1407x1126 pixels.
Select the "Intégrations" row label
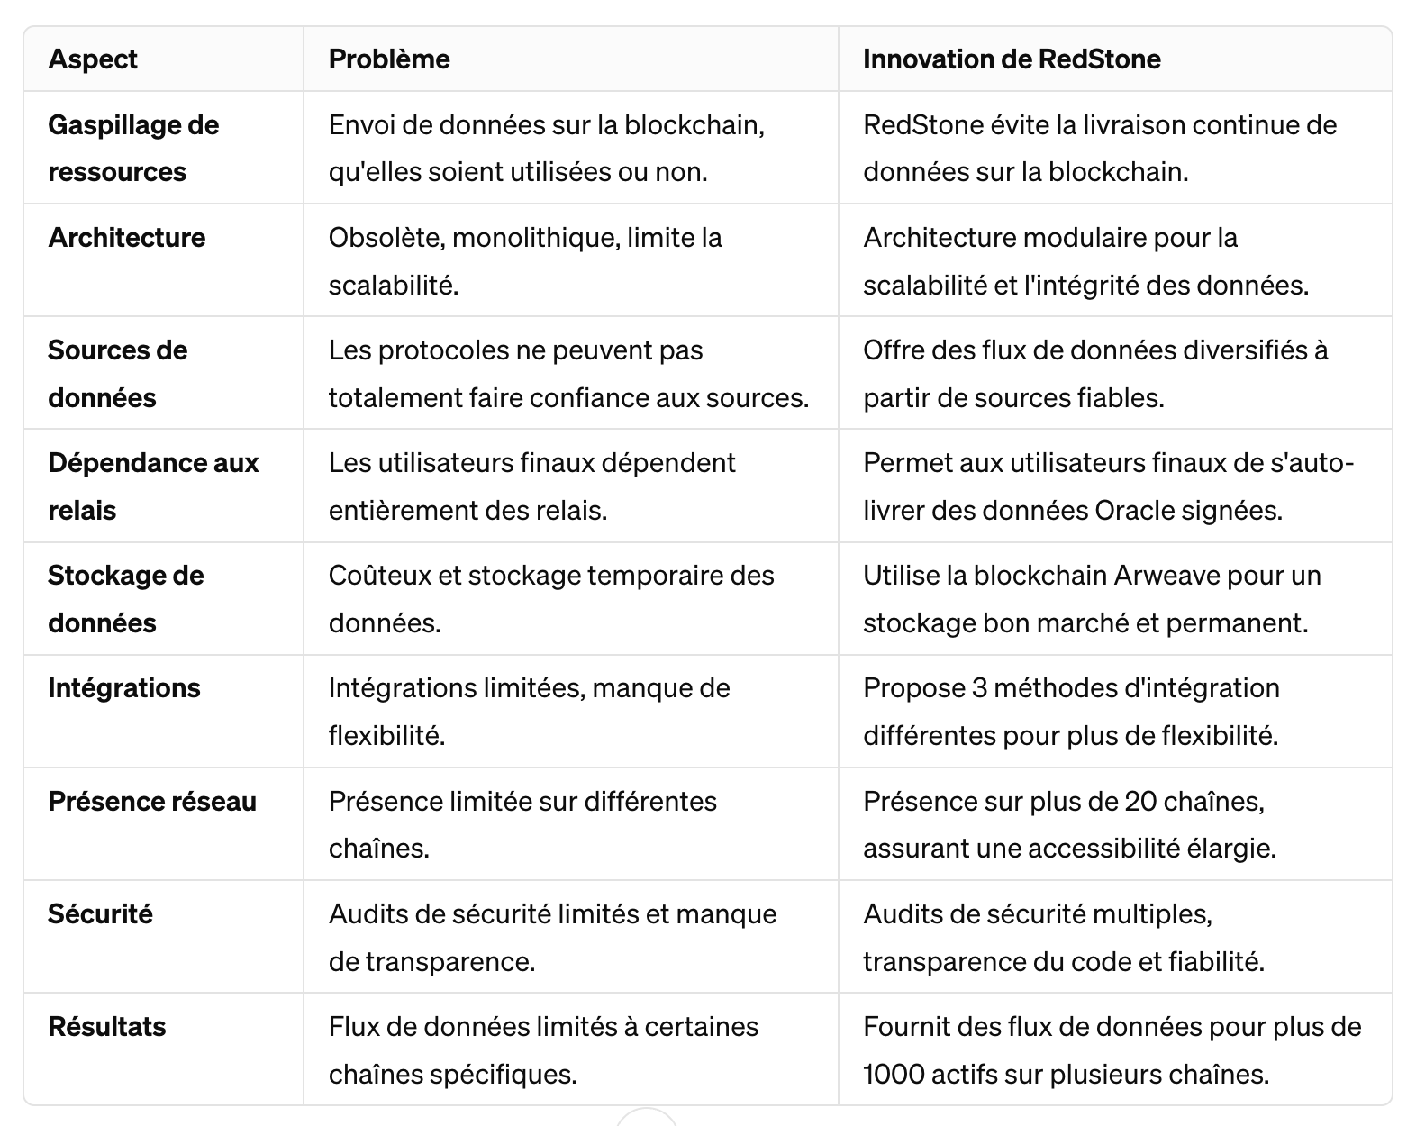(x=124, y=688)
